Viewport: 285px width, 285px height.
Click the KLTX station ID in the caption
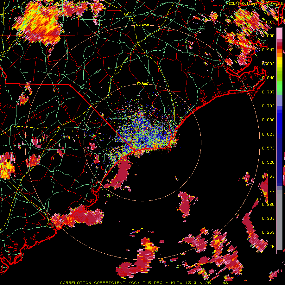[177, 283]
